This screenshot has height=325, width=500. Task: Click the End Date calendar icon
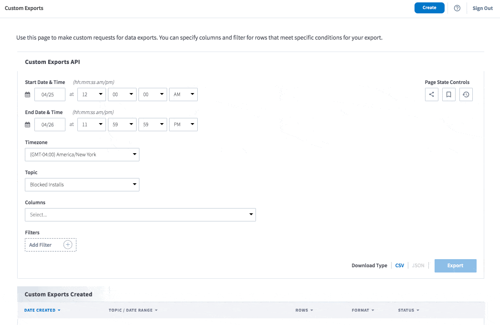tap(28, 125)
